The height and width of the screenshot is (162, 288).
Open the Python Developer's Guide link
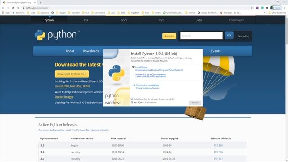93,130
